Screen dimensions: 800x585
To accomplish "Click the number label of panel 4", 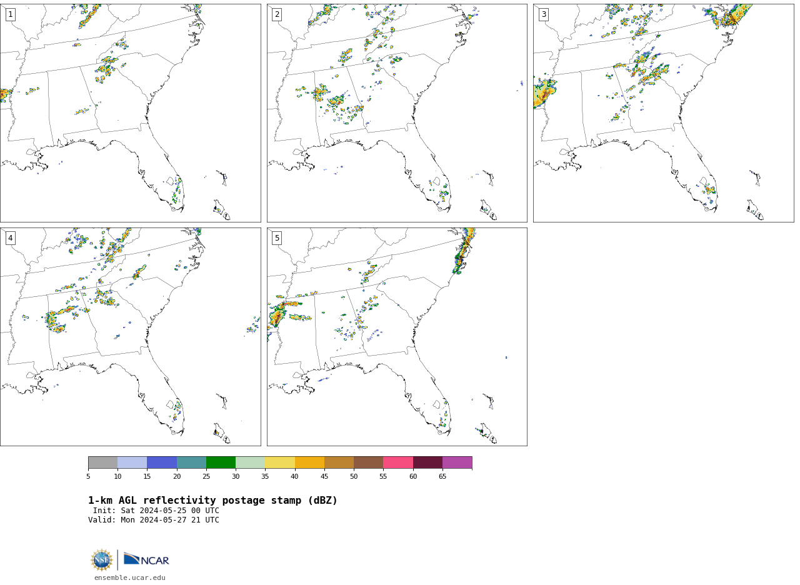I will coord(10,238).
